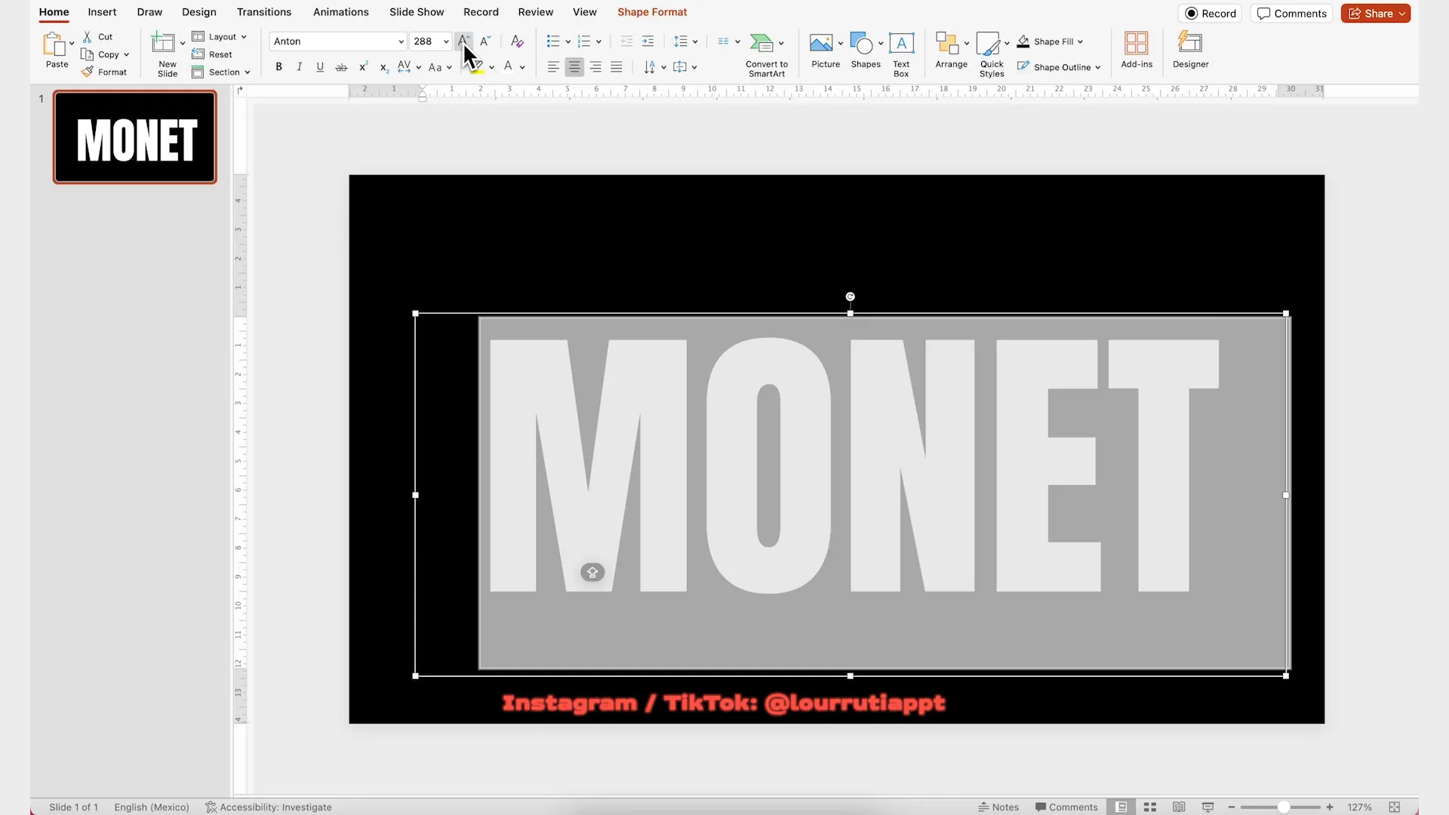Insert a New Slide

pyautogui.click(x=164, y=43)
